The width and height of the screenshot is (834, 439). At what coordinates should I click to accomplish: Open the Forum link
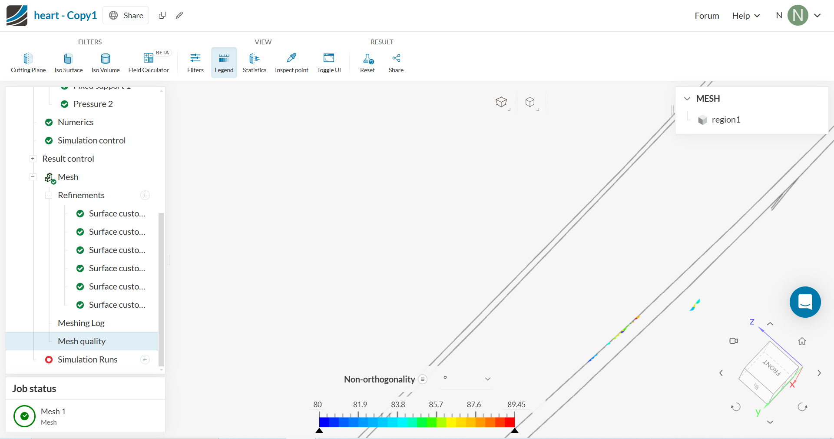coord(707,16)
